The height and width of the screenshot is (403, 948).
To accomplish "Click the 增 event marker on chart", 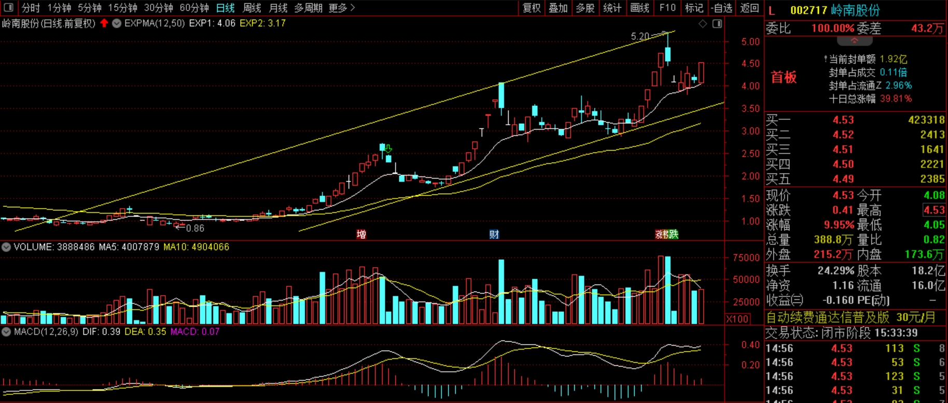I will [361, 235].
